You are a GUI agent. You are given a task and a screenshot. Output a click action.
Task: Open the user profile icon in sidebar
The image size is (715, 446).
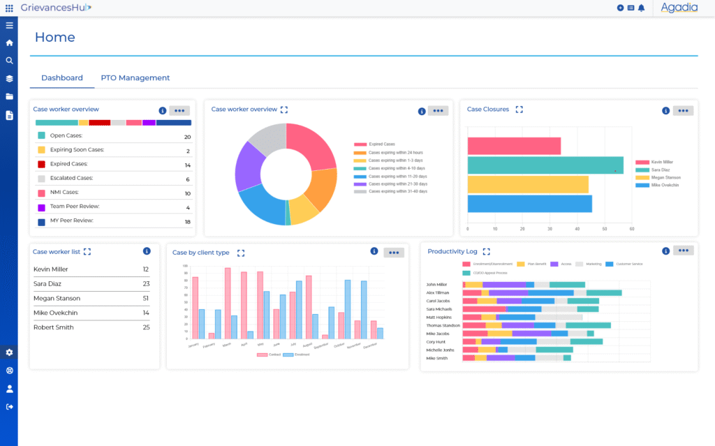(9, 389)
